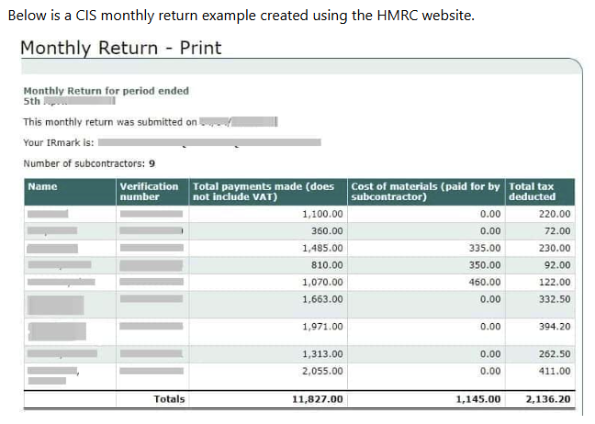Select the 1,485.00 payment amount cell

coord(322,248)
